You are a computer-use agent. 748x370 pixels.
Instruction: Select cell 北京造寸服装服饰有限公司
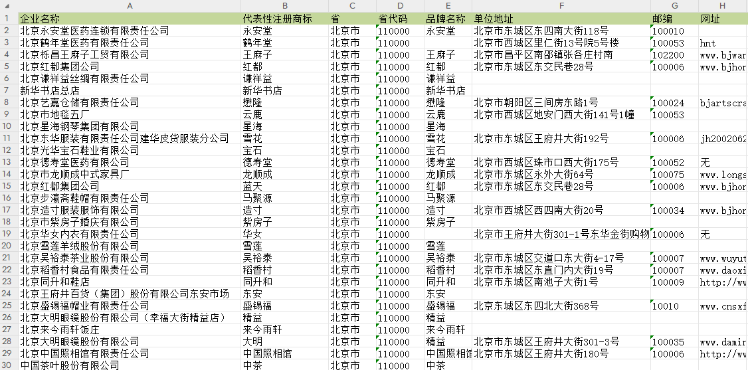pos(130,210)
